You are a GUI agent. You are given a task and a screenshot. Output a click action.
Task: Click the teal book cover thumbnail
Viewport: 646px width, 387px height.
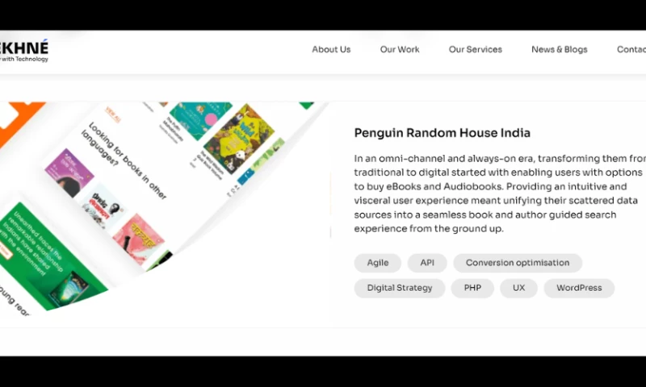coord(200,118)
